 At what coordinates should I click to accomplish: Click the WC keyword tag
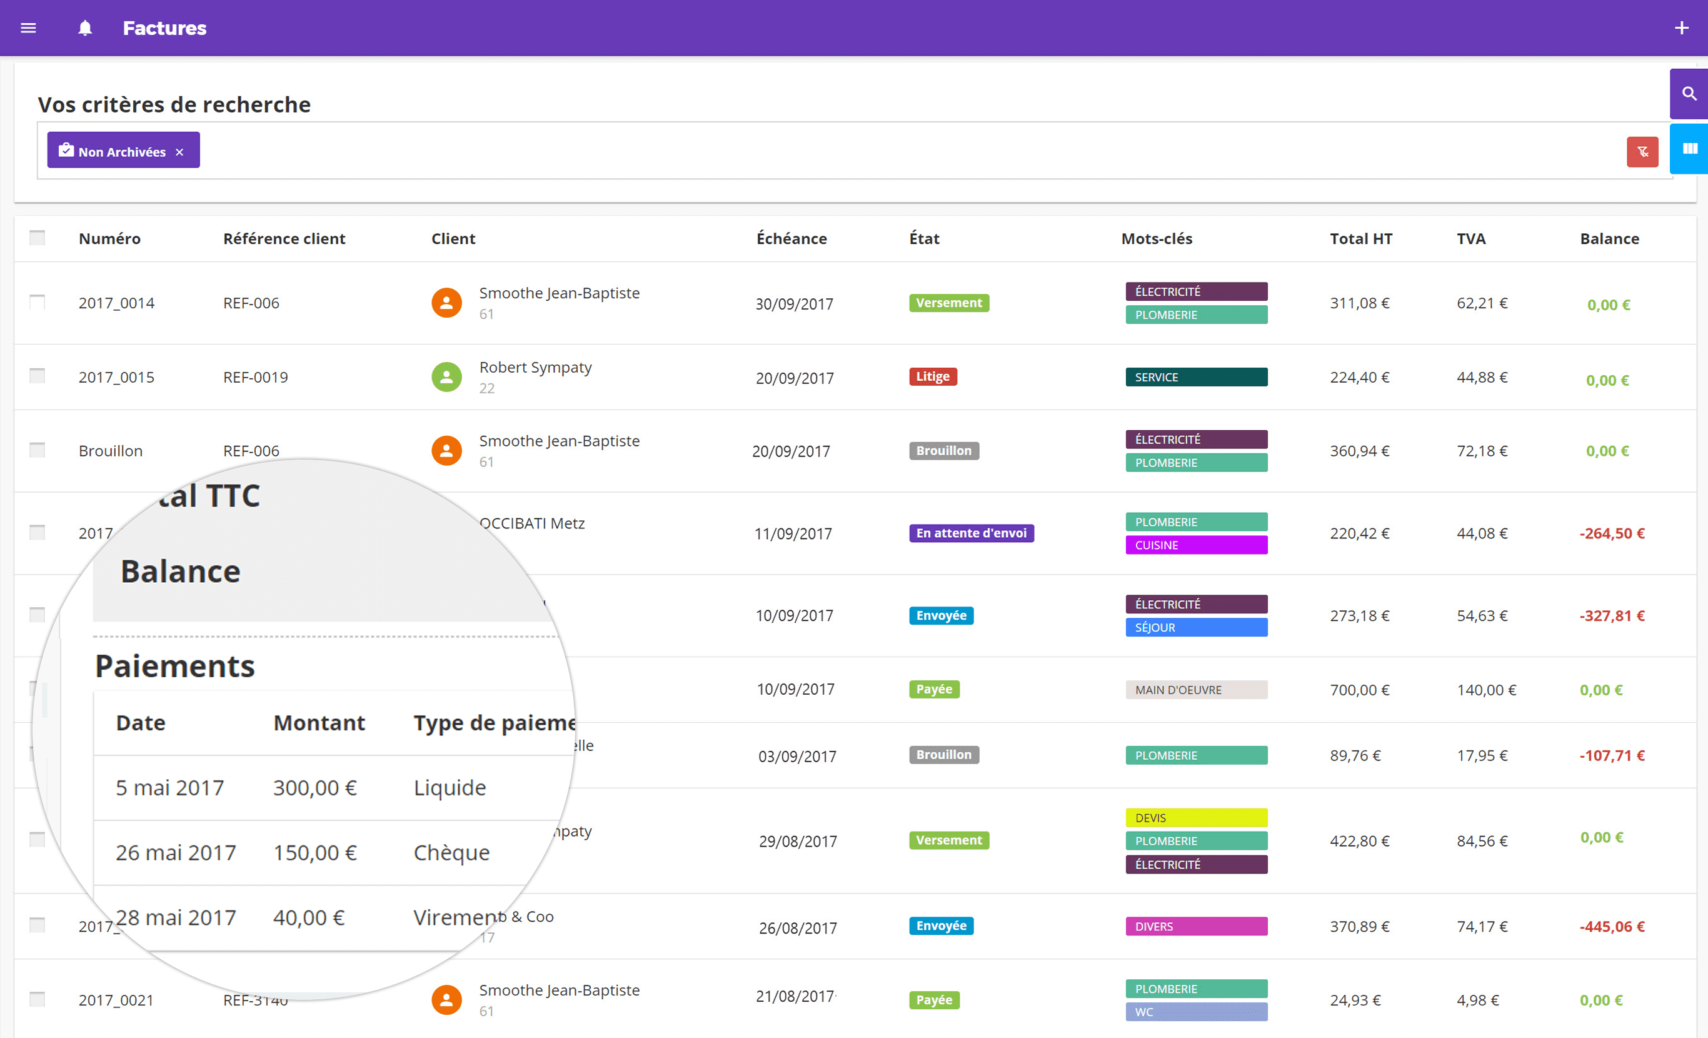[x=1197, y=1012]
